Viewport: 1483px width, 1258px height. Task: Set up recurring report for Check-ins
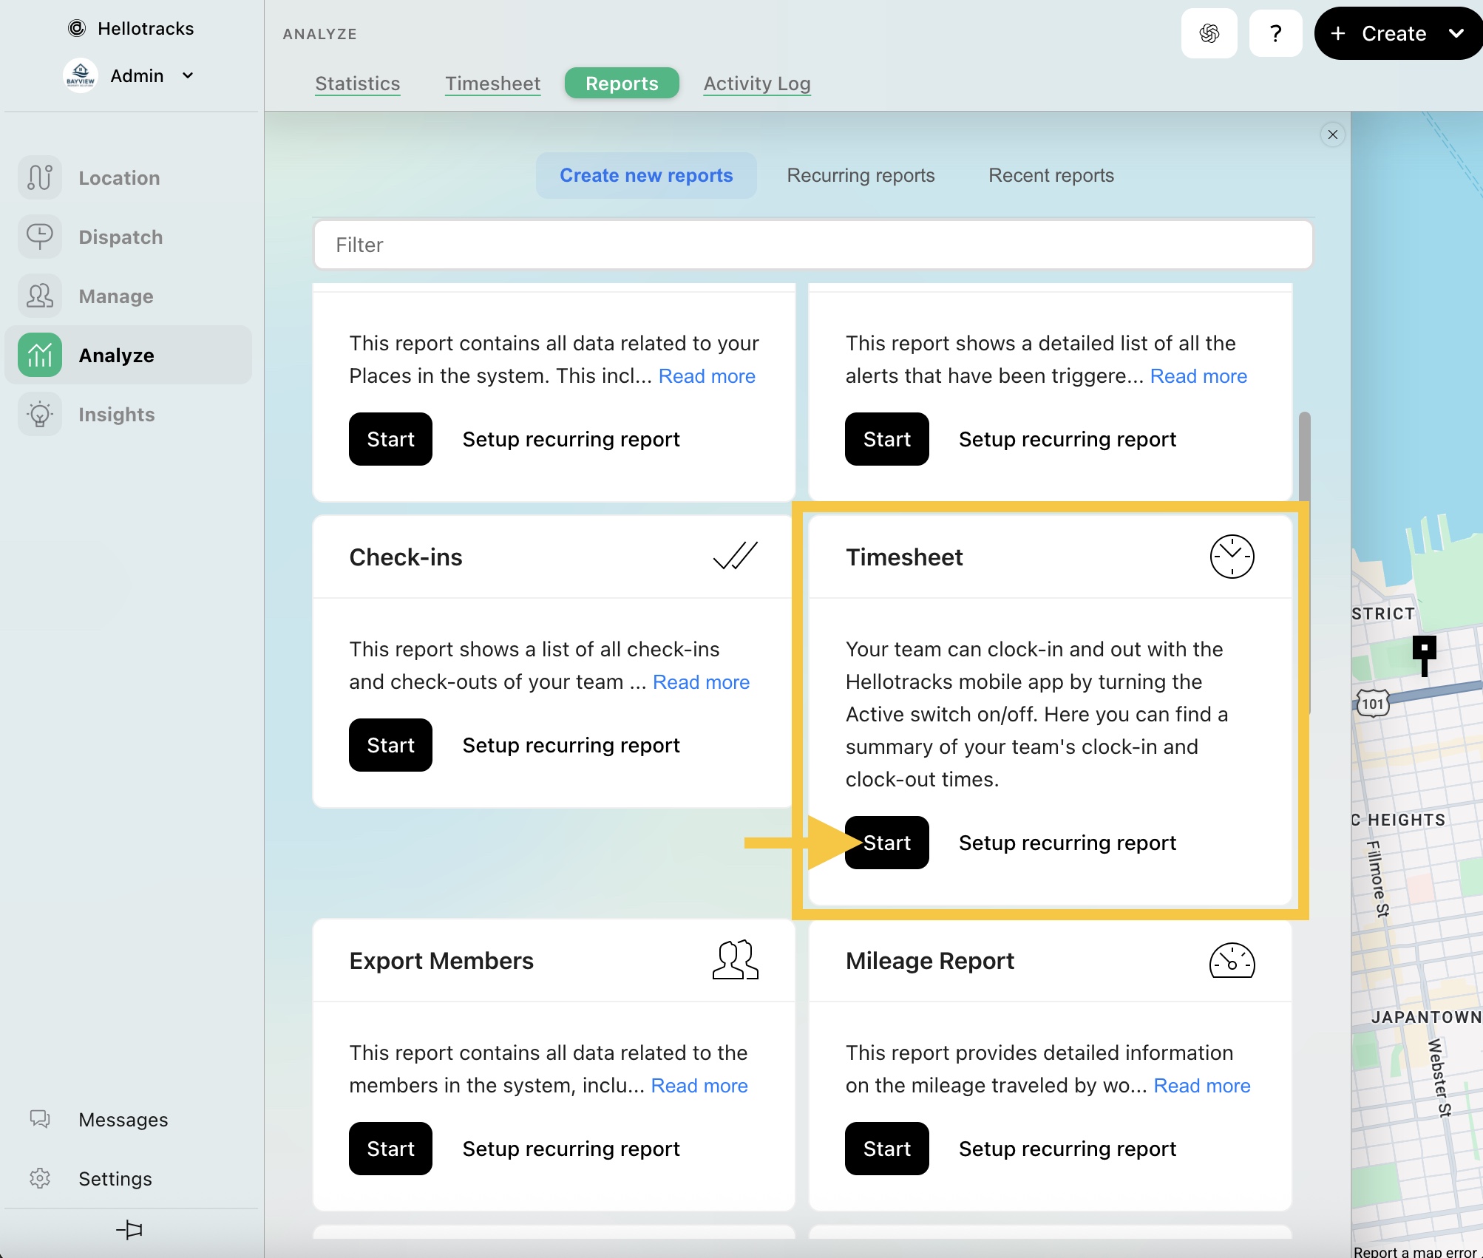[x=571, y=745]
